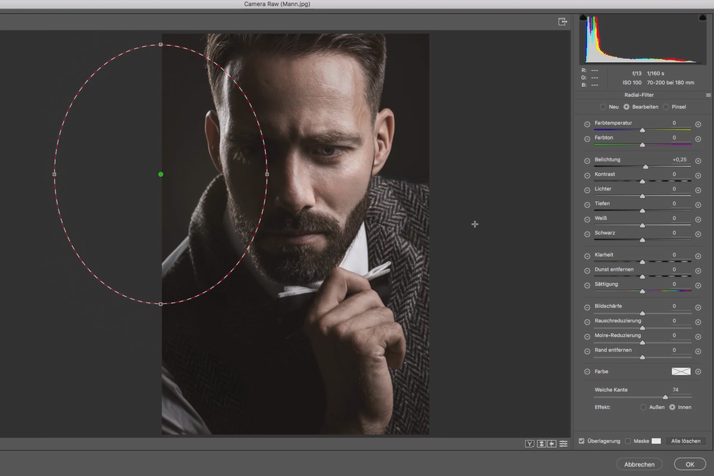Screen dimensions: 714x476
Task: Click the swap before/after settings icon
Action: [x=541, y=443]
